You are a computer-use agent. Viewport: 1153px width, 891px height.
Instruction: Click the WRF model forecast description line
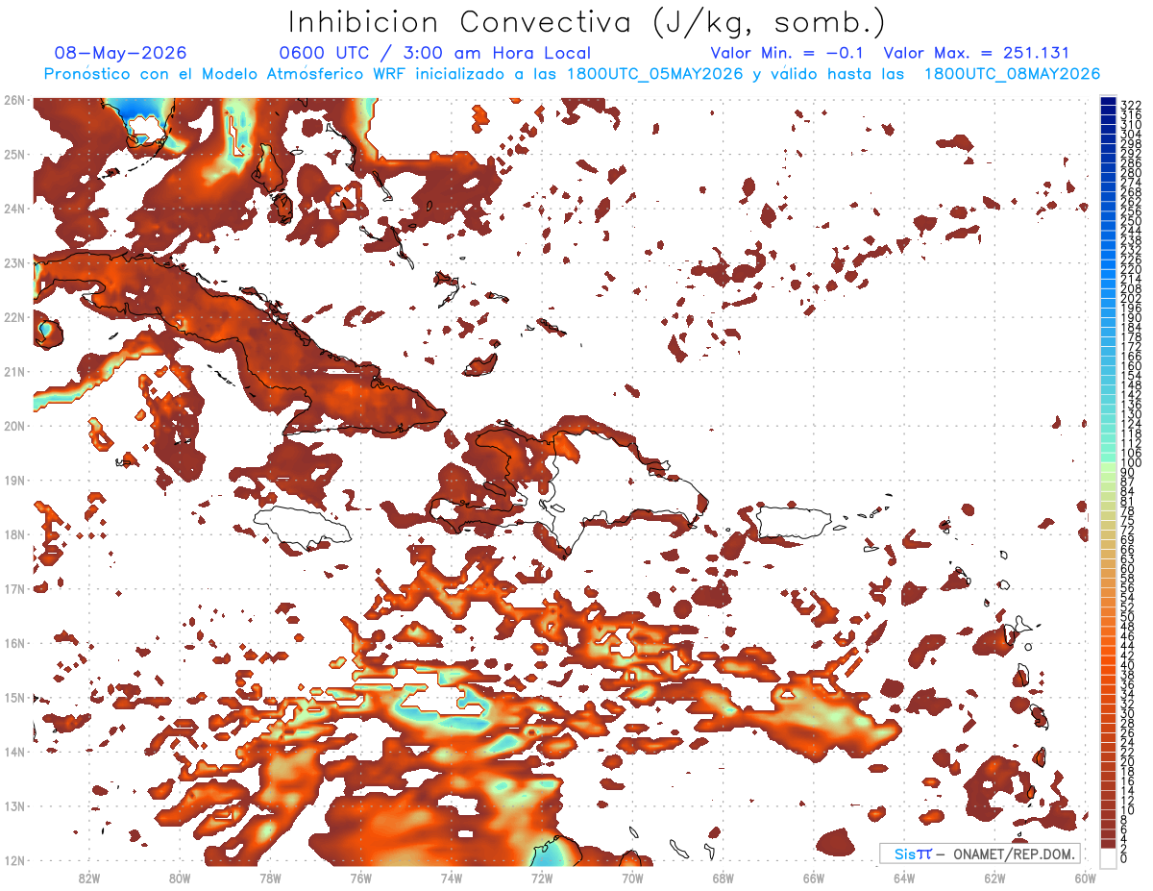click(x=572, y=74)
